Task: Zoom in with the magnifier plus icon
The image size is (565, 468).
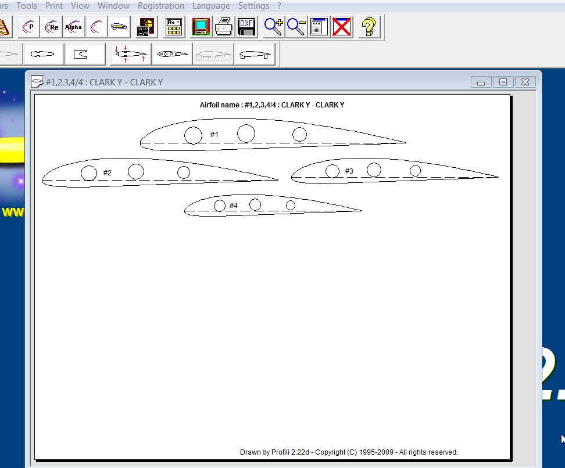Action: click(273, 27)
